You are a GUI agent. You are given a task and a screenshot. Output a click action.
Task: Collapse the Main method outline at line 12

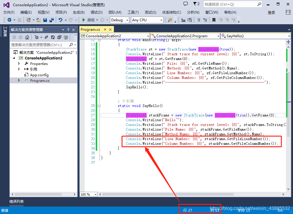99,40
